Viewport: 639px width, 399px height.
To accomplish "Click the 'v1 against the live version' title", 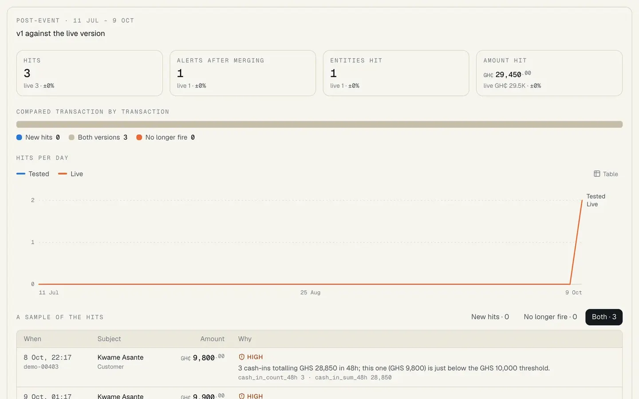I will coord(61,34).
